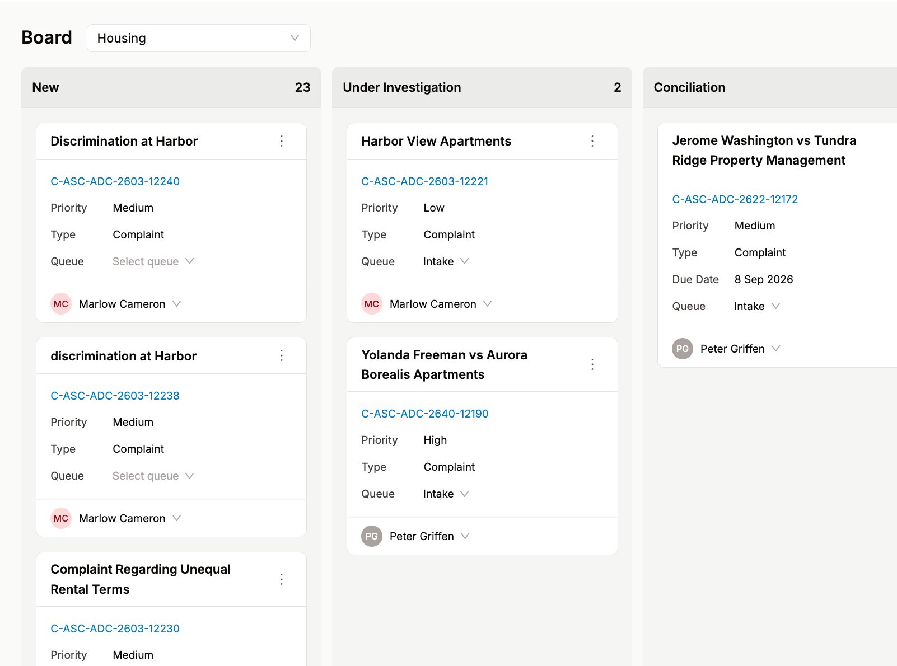
Task: Open the Housing board selector dropdown
Action: [199, 38]
